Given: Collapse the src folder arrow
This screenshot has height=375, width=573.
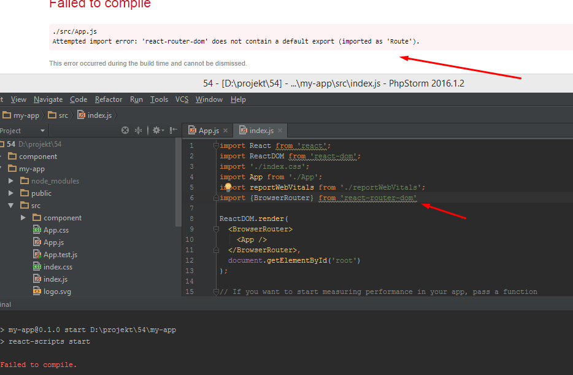Looking at the screenshot, I should (x=11, y=206).
